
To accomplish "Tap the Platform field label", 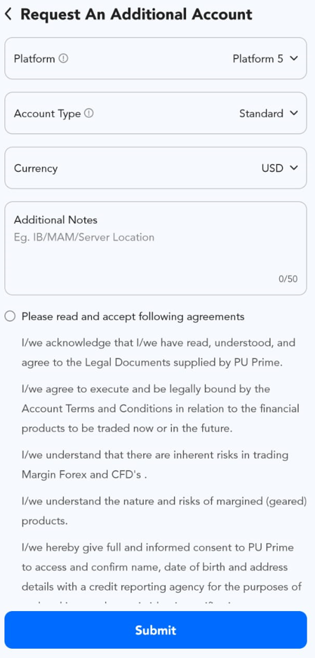I will click(x=34, y=58).
